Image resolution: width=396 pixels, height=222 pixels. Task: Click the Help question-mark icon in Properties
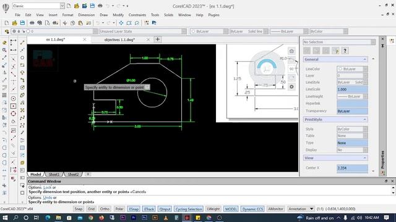pyautogui.click(x=345, y=51)
